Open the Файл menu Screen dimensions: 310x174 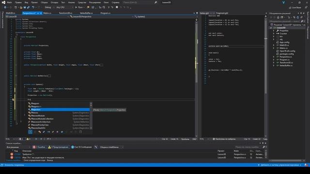[x=9, y=2]
